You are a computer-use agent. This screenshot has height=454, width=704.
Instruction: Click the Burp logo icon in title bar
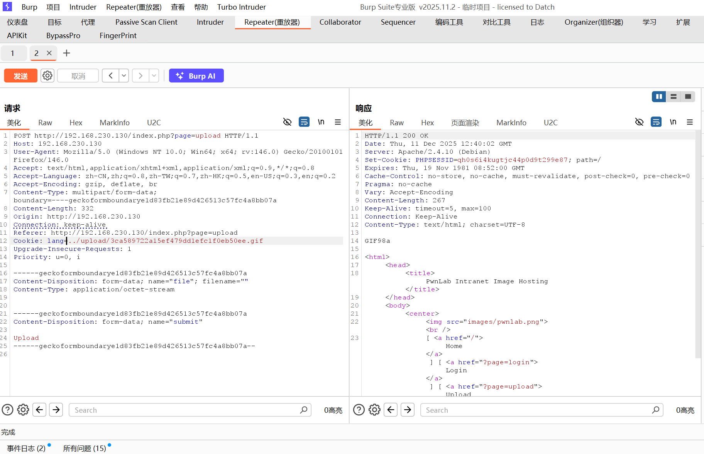pos(7,7)
